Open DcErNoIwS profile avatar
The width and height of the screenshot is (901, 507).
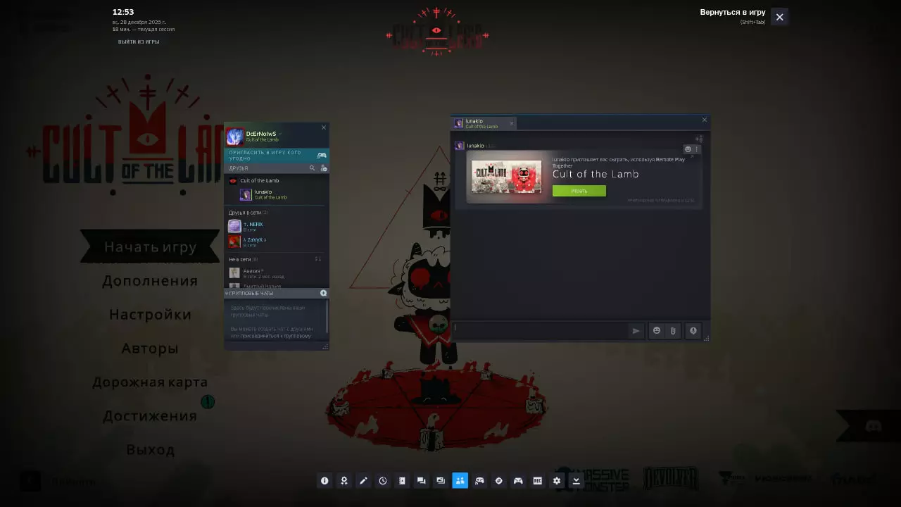tap(234, 137)
